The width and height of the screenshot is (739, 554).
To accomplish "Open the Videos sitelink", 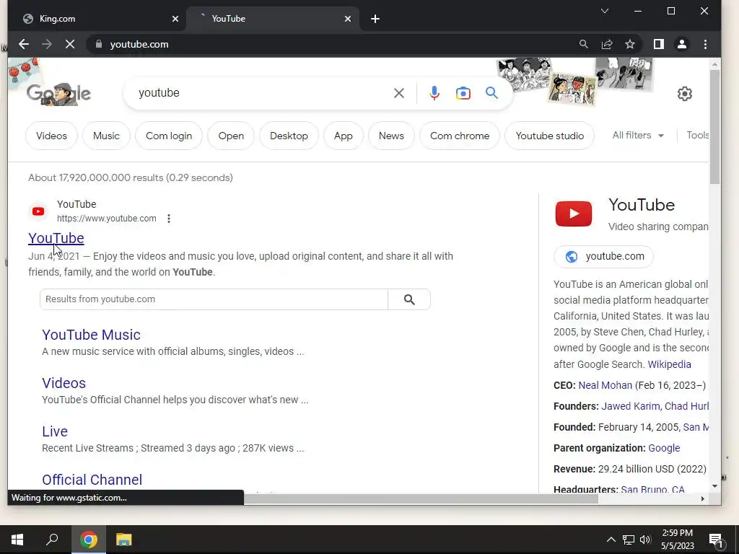I will pos(64,383).
